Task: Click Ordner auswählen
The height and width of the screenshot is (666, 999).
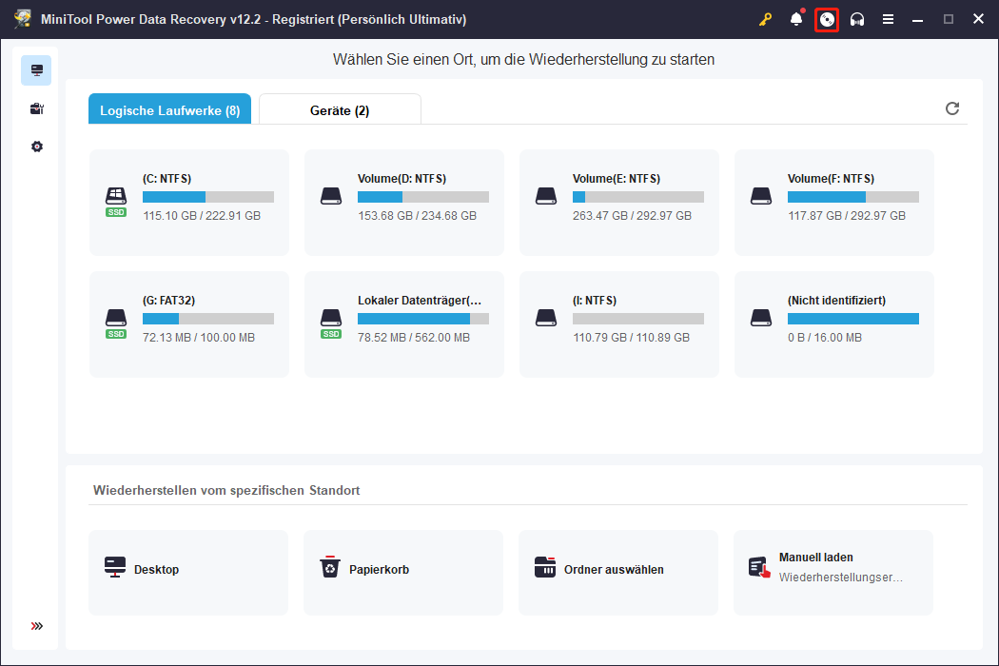Action: coord(618,570)
